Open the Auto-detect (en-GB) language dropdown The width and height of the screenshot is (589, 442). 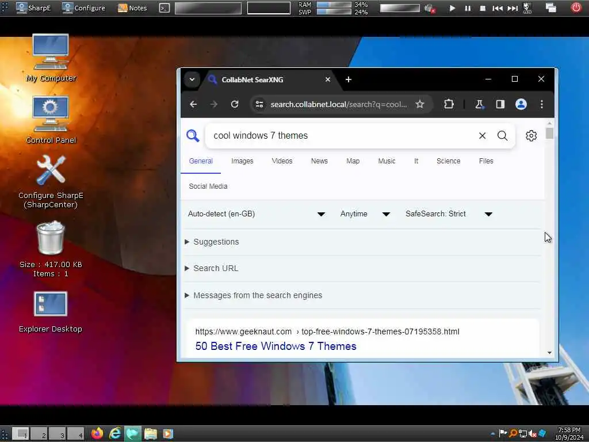coord(257,214)
